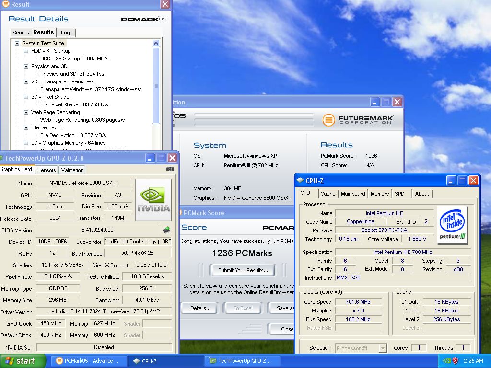Switch to the Mainboard tab in CPU-Z
This screenshot has width=491, height=368.
(353, 194)
